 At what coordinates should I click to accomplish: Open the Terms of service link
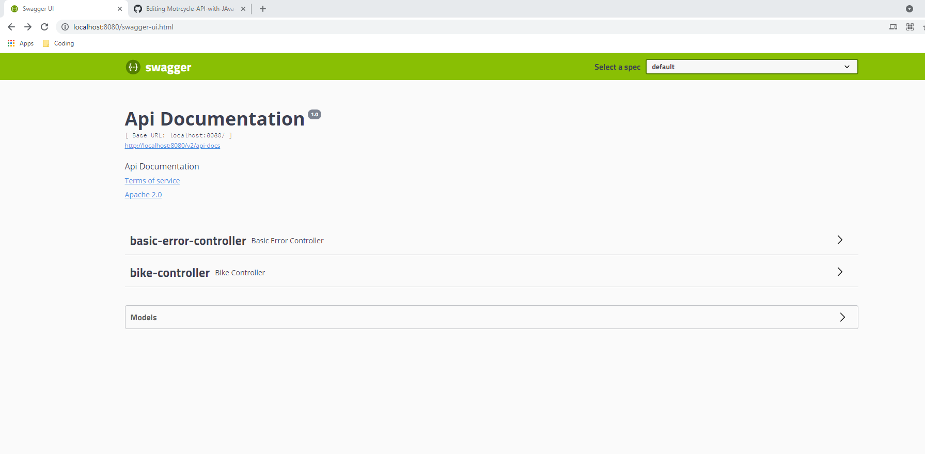(152, 181)
